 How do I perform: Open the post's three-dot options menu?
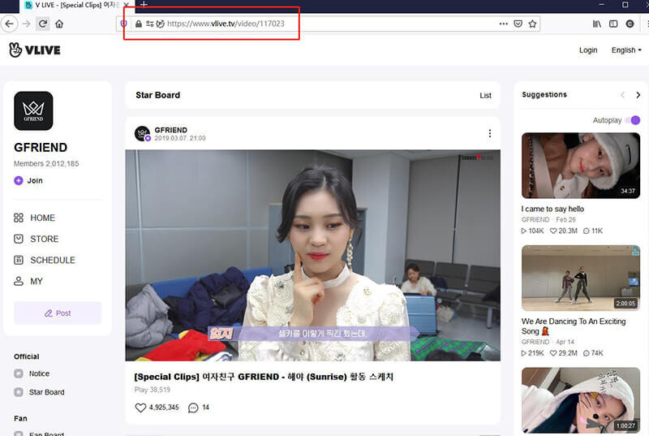(x=490, y=133)
